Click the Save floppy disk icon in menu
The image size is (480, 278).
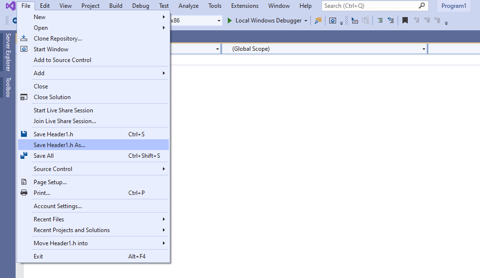(24, 134)
